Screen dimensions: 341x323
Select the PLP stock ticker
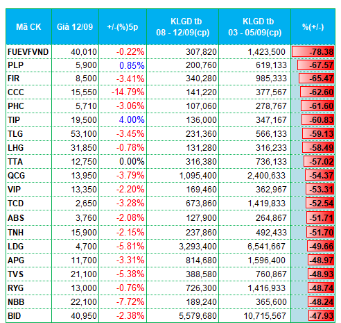(x=15, y=65)
